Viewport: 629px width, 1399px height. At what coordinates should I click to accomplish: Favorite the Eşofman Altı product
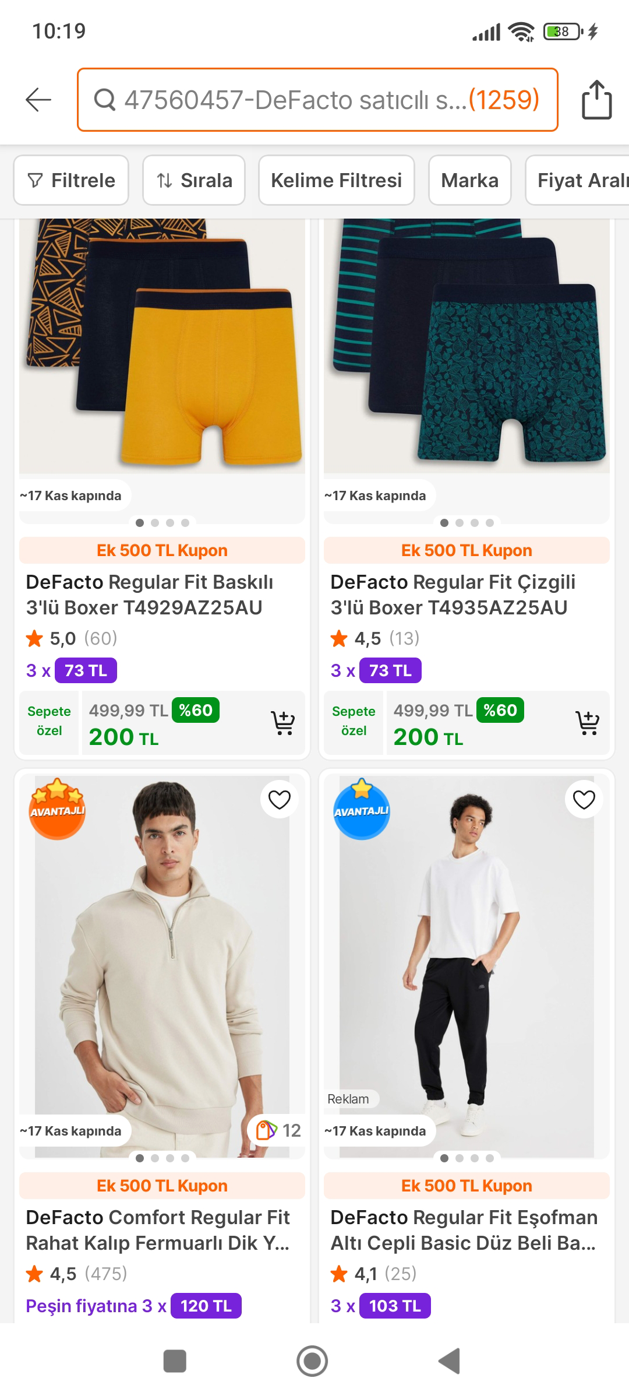tap(584, 800)
